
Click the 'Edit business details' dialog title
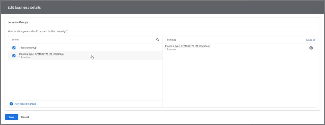click(24, 8)
